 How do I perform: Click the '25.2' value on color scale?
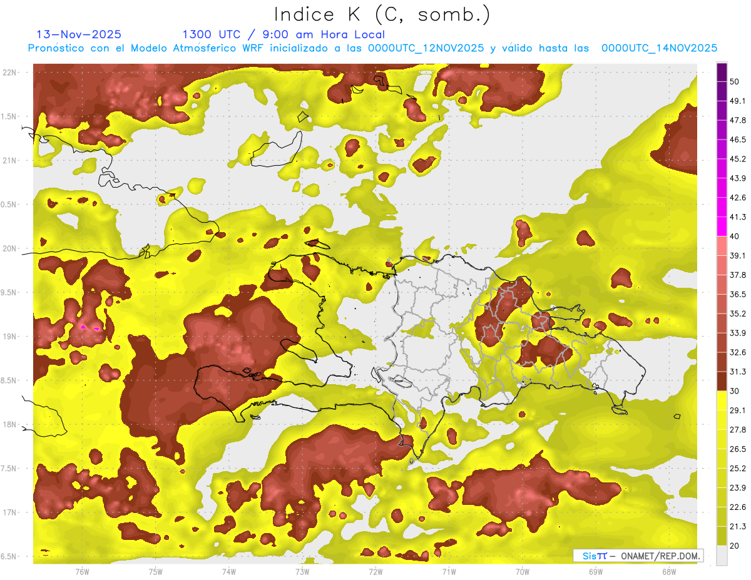(x=738, y=469)
